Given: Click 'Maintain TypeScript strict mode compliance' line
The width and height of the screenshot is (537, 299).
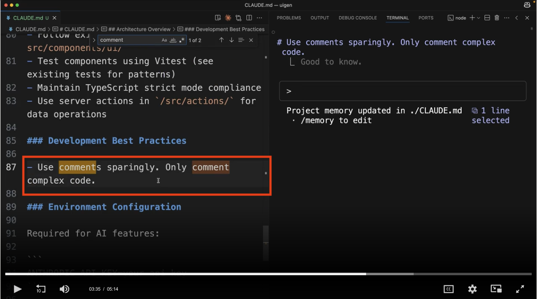Looking at the screenshot, I should 144,88.
